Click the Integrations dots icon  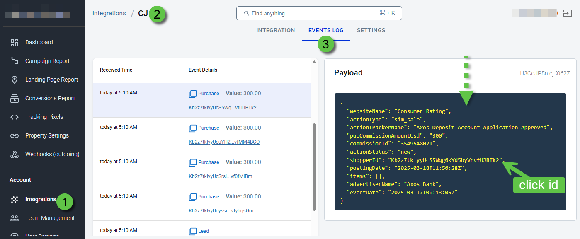[15, 200]
